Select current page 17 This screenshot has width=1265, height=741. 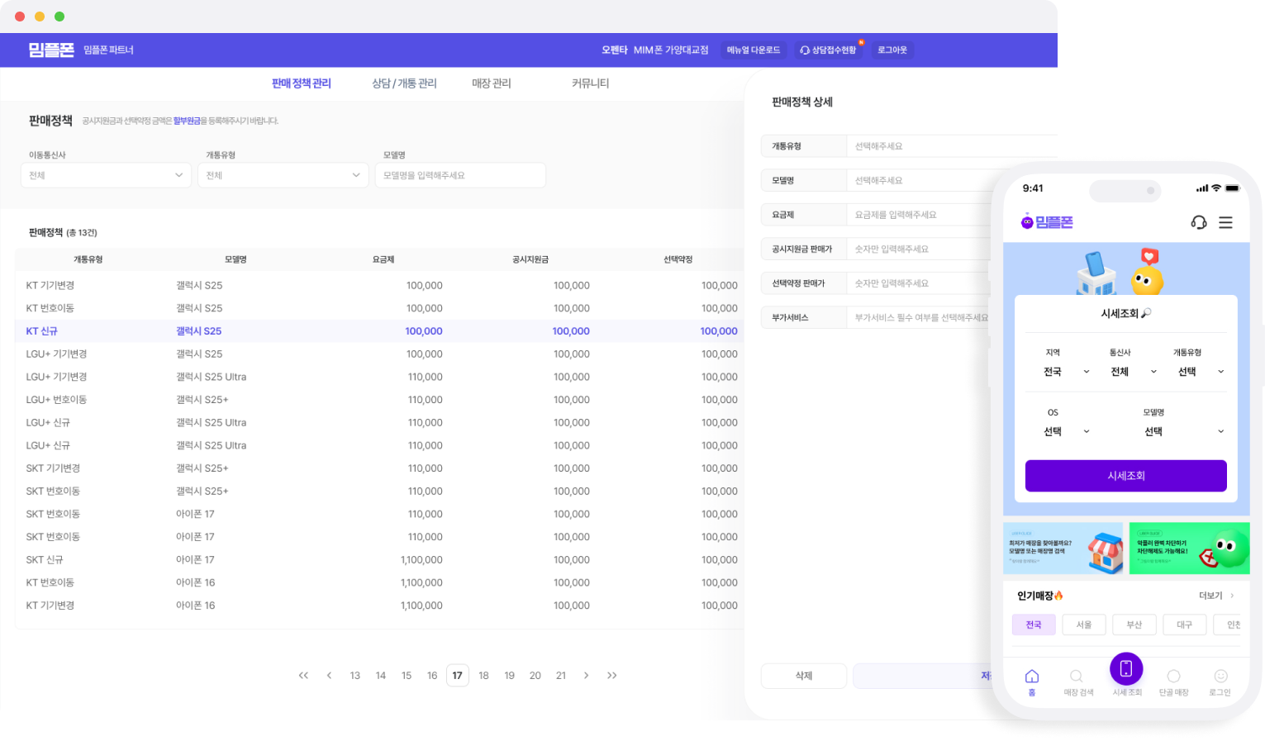point(458,676)
